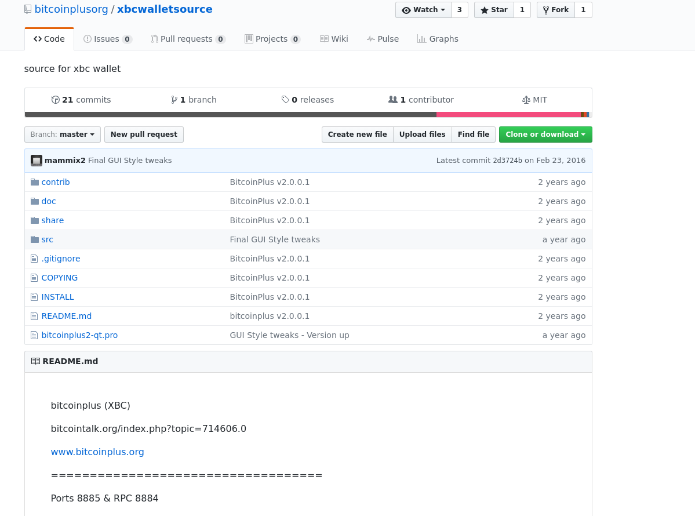The image size is (695, 516).
Task: Open the contrib folder link
Action: pos(56,182)
